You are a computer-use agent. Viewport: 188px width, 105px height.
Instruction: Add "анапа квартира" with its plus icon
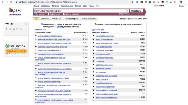93,79
